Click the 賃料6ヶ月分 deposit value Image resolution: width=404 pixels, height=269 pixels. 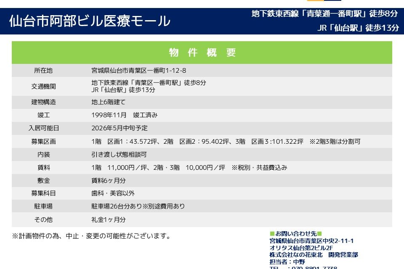point(108,181)
